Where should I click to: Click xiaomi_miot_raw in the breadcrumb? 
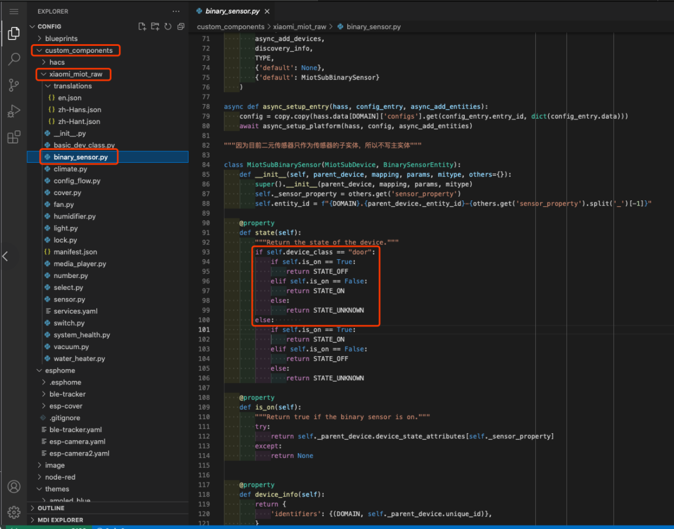(x=300, y=26)
